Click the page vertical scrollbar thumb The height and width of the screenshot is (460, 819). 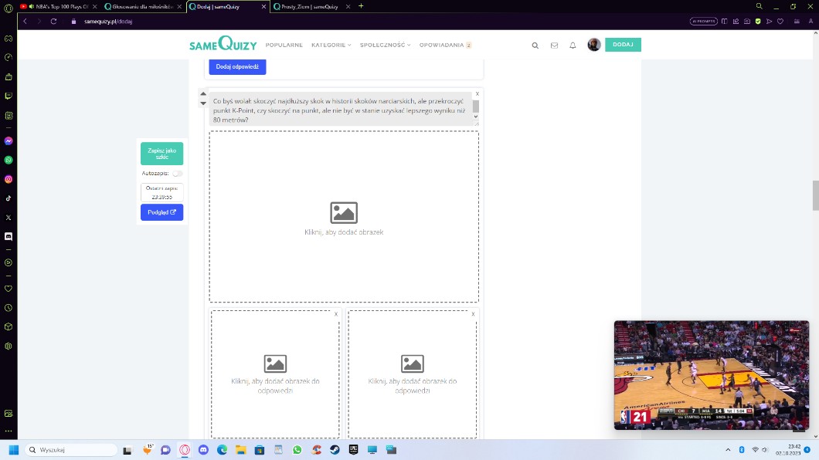814,195
